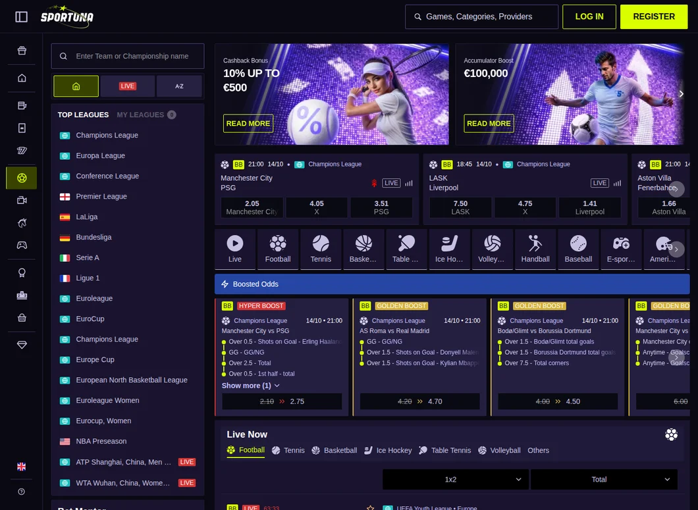Open the Sportuna logo home link
This screenshot has height=510, width=698.
pos(67,16)
